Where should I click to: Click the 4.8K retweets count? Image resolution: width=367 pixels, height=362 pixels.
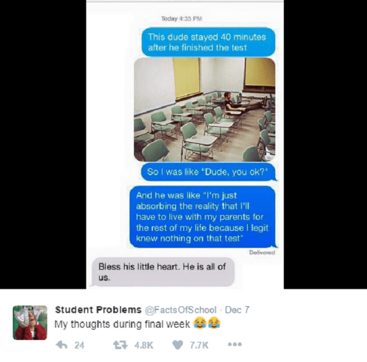pos(144,345)
